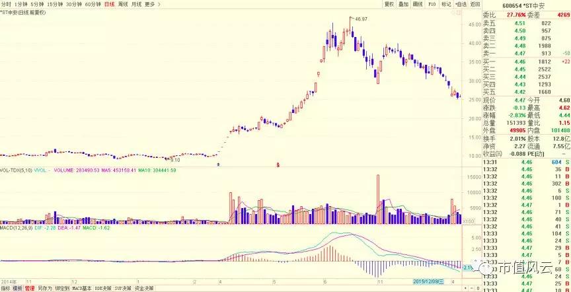Select the DDE决策 template
This screenshot has width=571, height=292.
(x=102, y=288)
